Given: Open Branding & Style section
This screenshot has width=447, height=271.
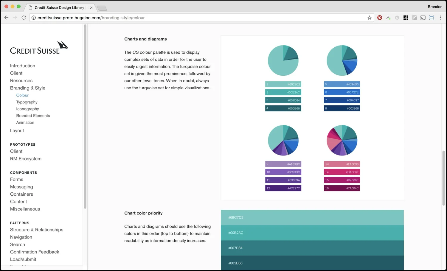Looking at the screenshot, I should [x=28, y=88].
